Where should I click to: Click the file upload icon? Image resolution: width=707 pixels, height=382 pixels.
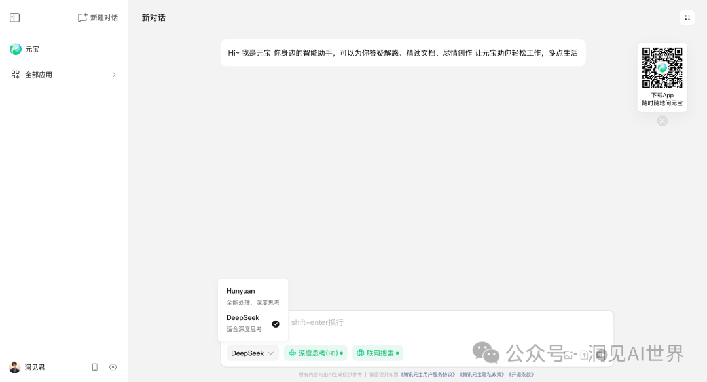[x=584, y=355]
